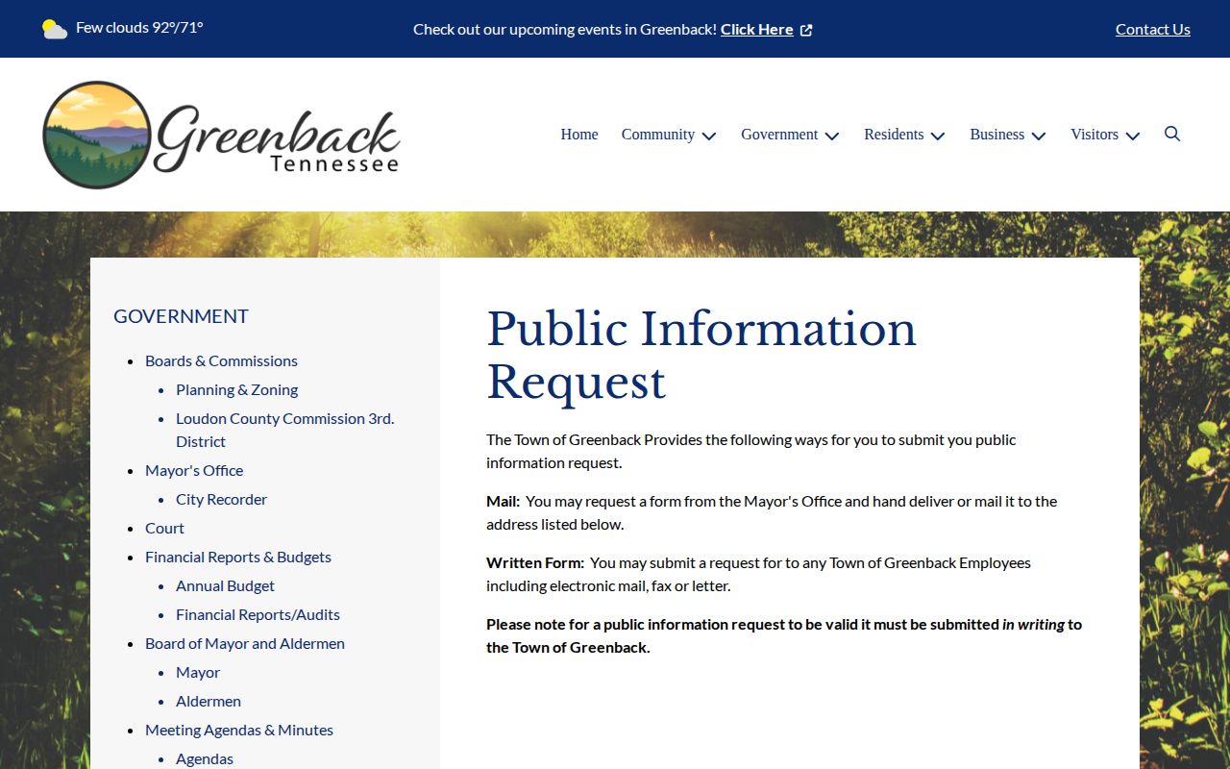Click the Public Information Request heading
1230x769 pixels.
pos(701,355)
